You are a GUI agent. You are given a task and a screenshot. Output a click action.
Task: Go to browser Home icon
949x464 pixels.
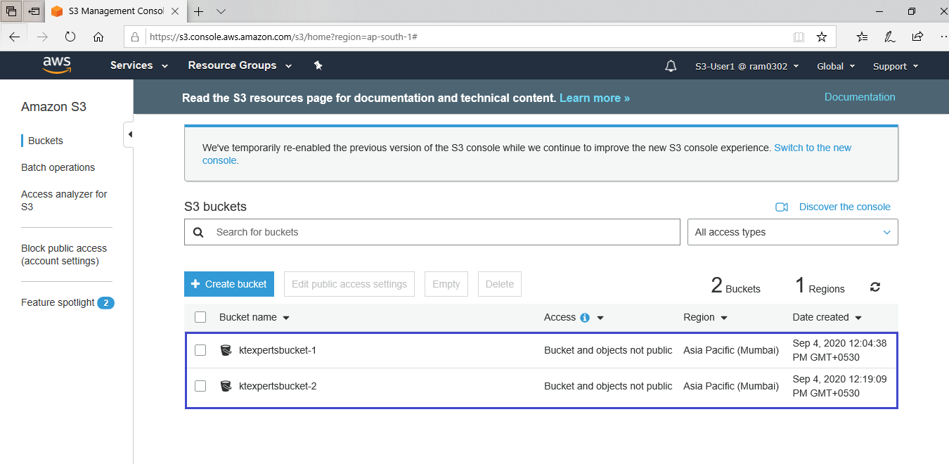click(x=98, y=37)
